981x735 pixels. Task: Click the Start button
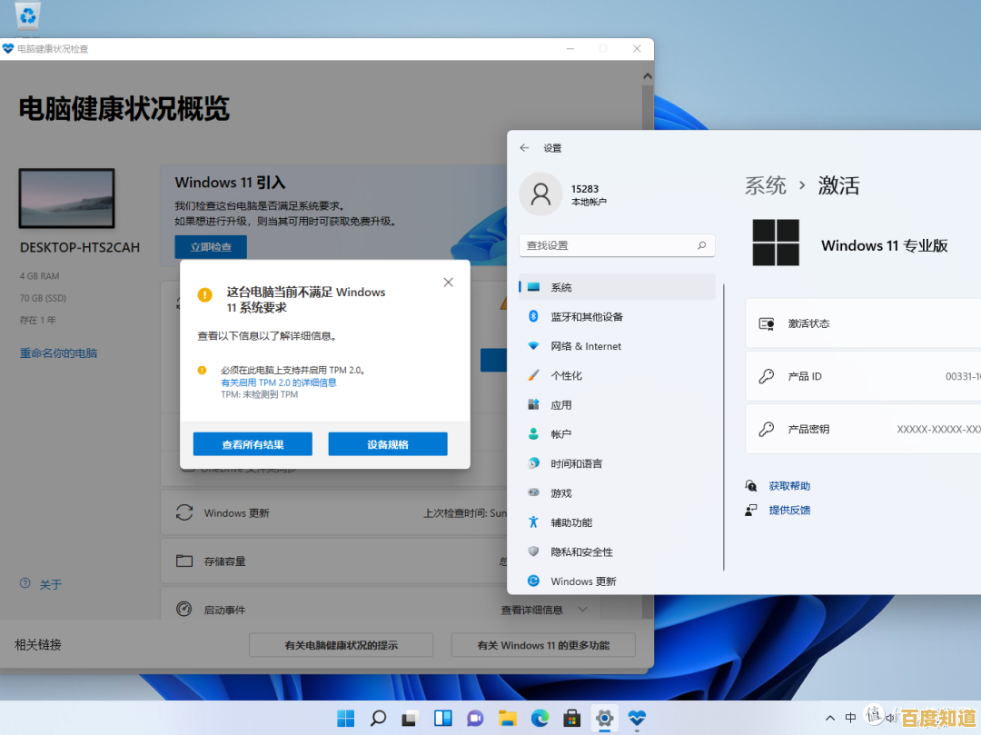pos(345,717)
